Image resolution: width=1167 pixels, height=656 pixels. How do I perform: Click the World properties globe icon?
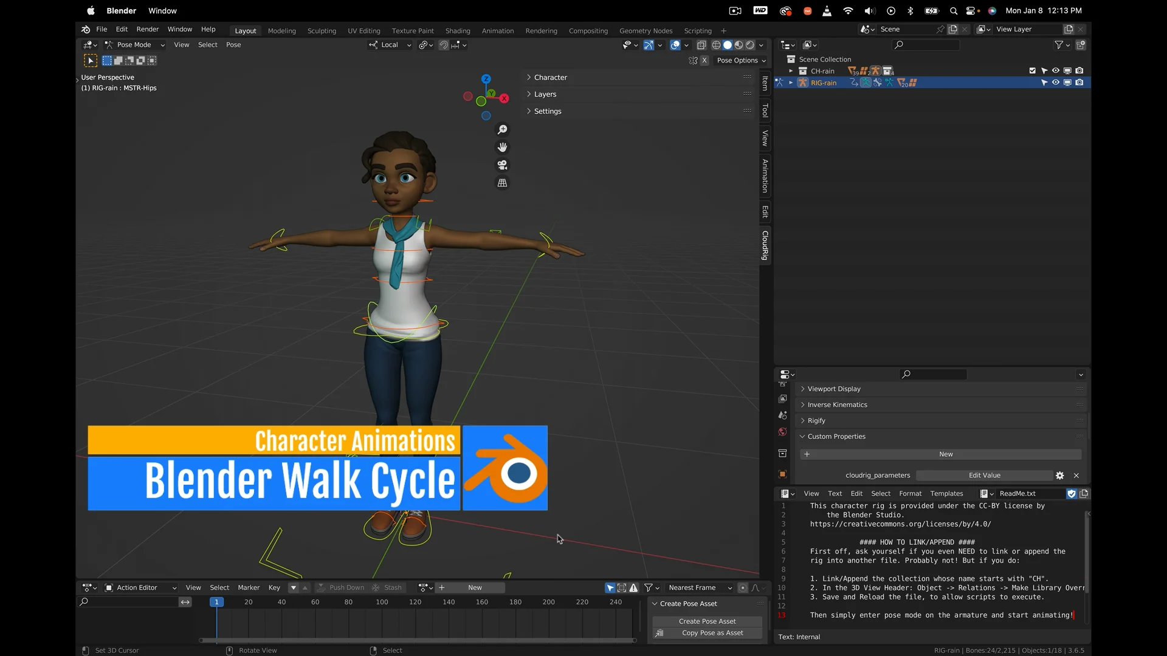(x=783, y=432)
